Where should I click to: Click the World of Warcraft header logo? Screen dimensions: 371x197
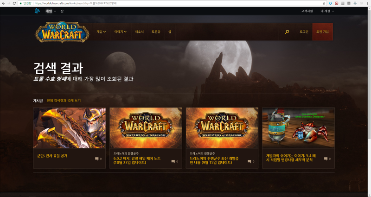[62, 32]
